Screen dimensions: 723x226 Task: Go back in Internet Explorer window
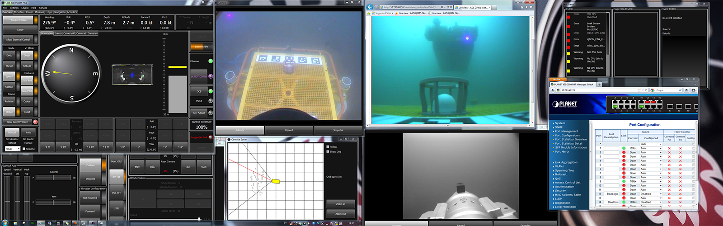[370, 7]
